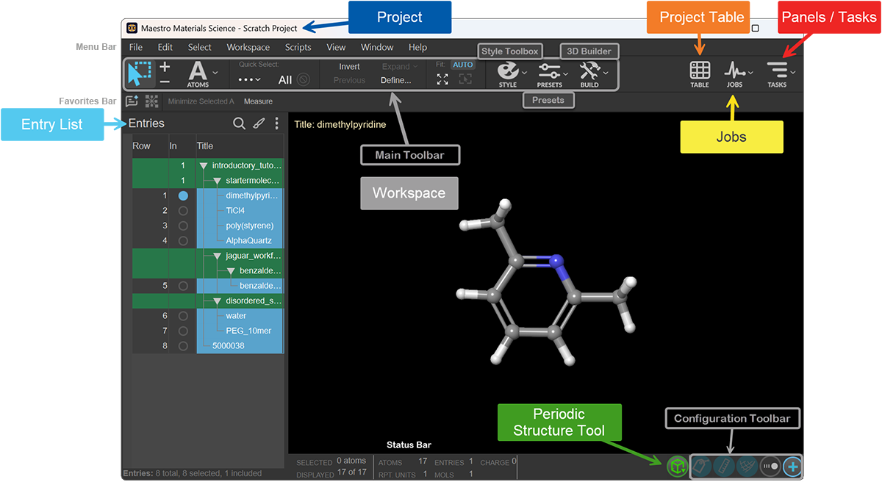
Task: Open the Tasks panel icon
Action: 777,71
